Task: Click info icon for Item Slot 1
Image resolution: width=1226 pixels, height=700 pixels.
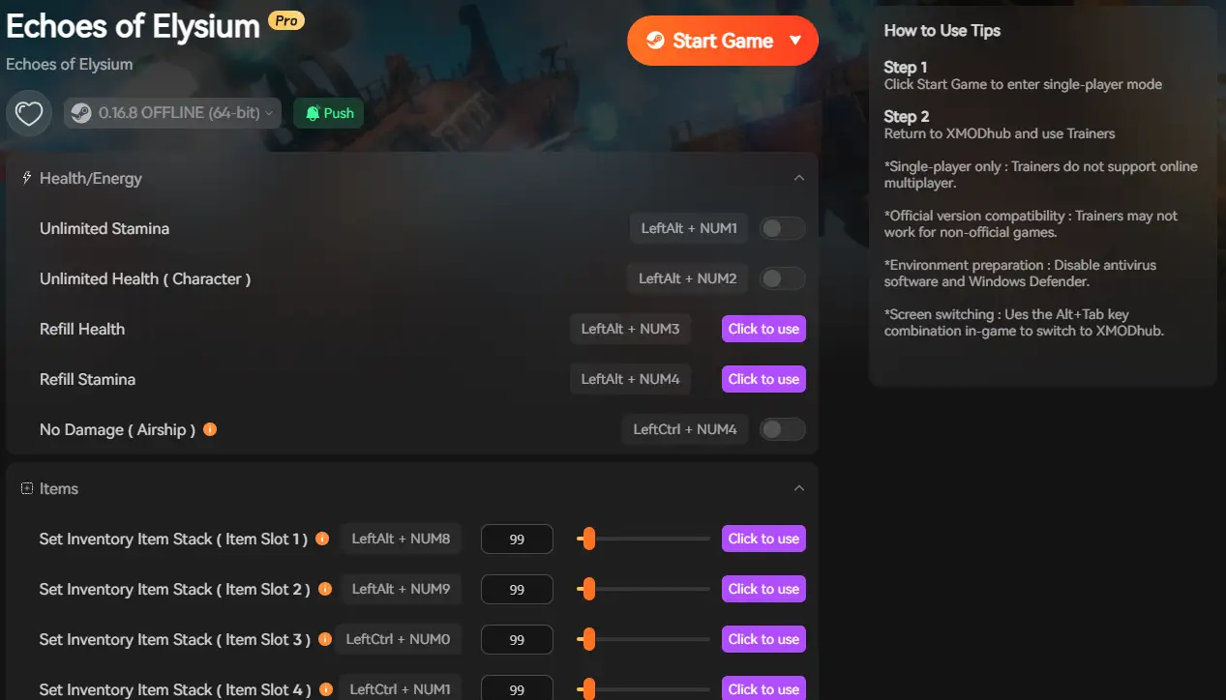Action: (322, 539)
